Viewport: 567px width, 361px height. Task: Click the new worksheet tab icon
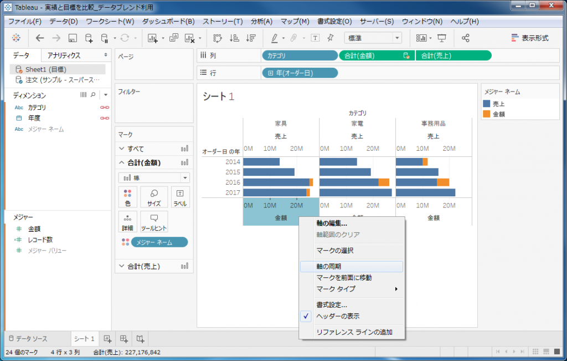pos(107,339)
